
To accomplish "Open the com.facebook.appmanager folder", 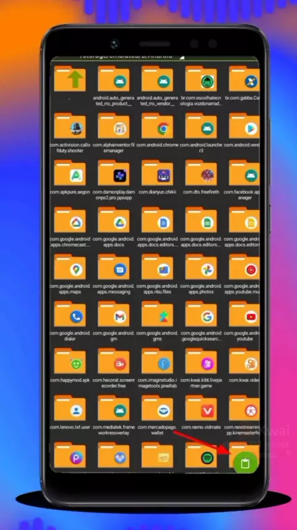I will click(x=244, y=173).
